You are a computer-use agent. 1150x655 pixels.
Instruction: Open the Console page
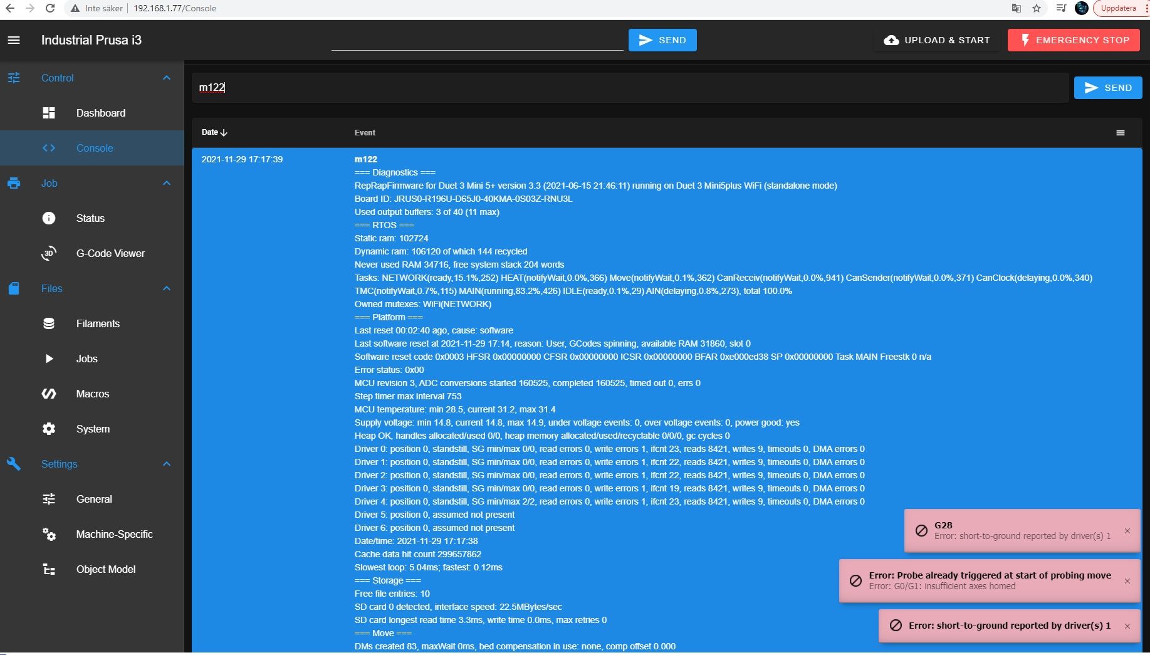[x=92, y=148]
